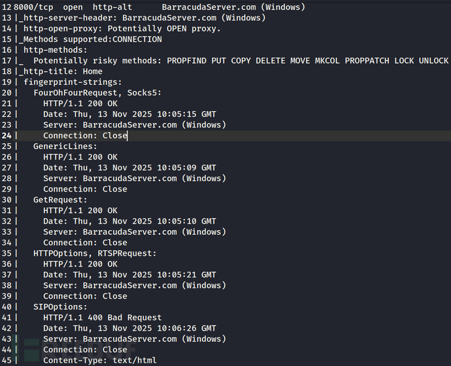Click the 'SIPOptions:' heading

pos(60,307)
